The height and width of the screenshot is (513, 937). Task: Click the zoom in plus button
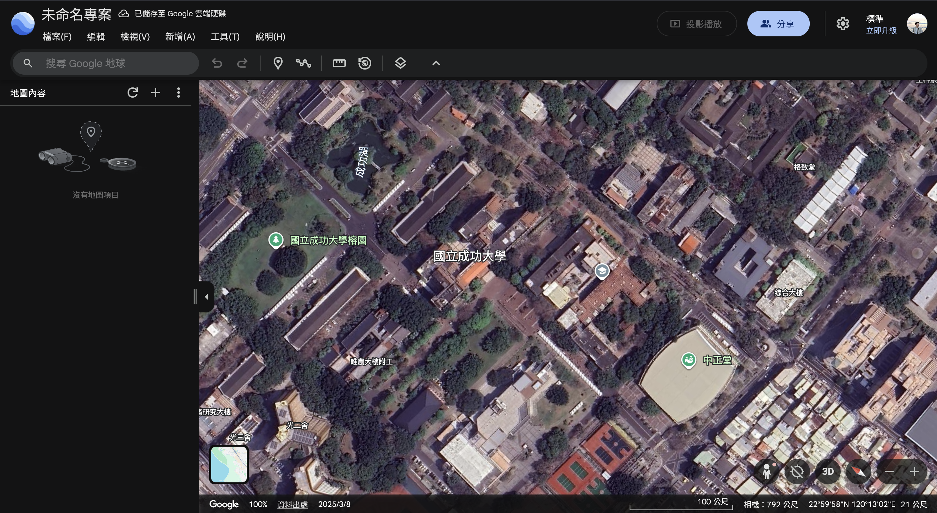[914, 472]
